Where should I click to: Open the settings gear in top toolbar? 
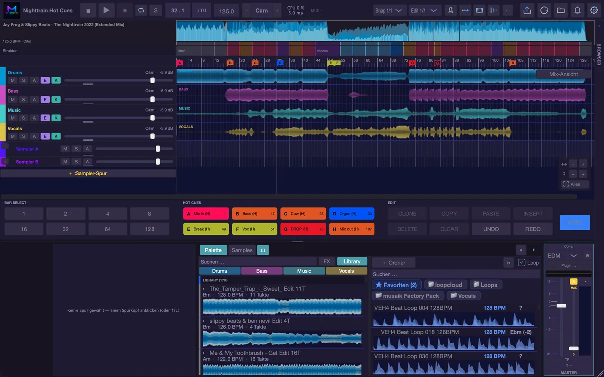tap(594, 10)
